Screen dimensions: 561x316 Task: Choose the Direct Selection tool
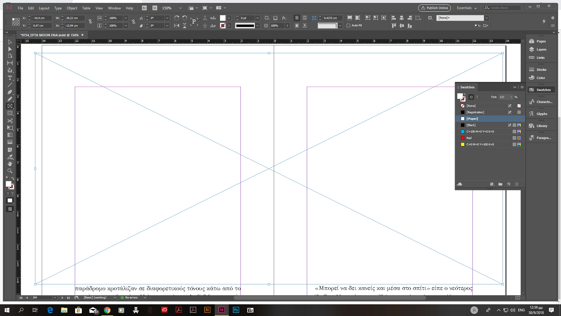tap(10, 49)
